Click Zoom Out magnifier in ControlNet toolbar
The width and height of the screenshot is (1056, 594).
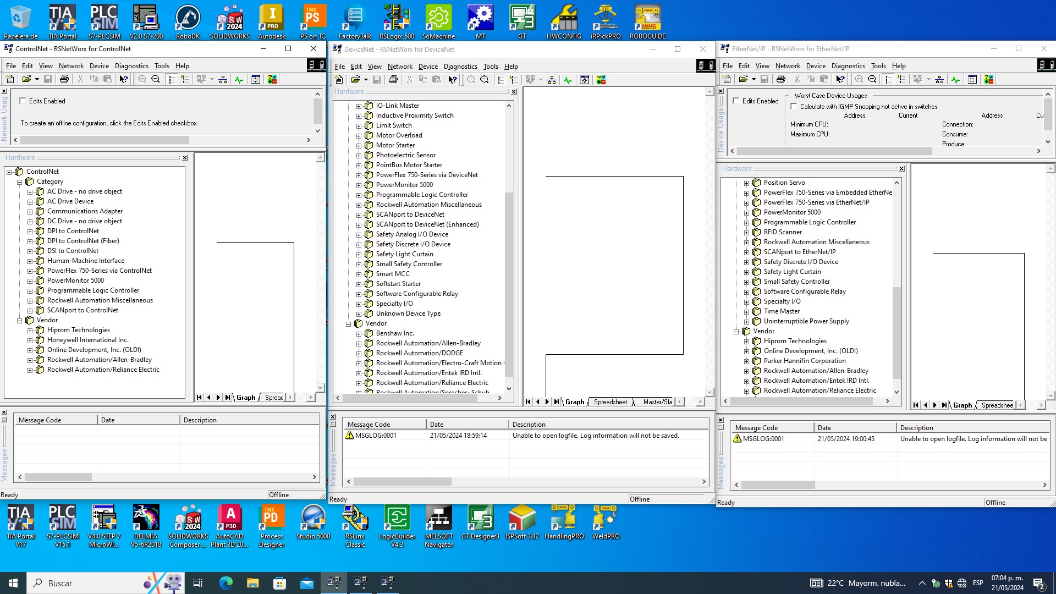coord(156,79)
